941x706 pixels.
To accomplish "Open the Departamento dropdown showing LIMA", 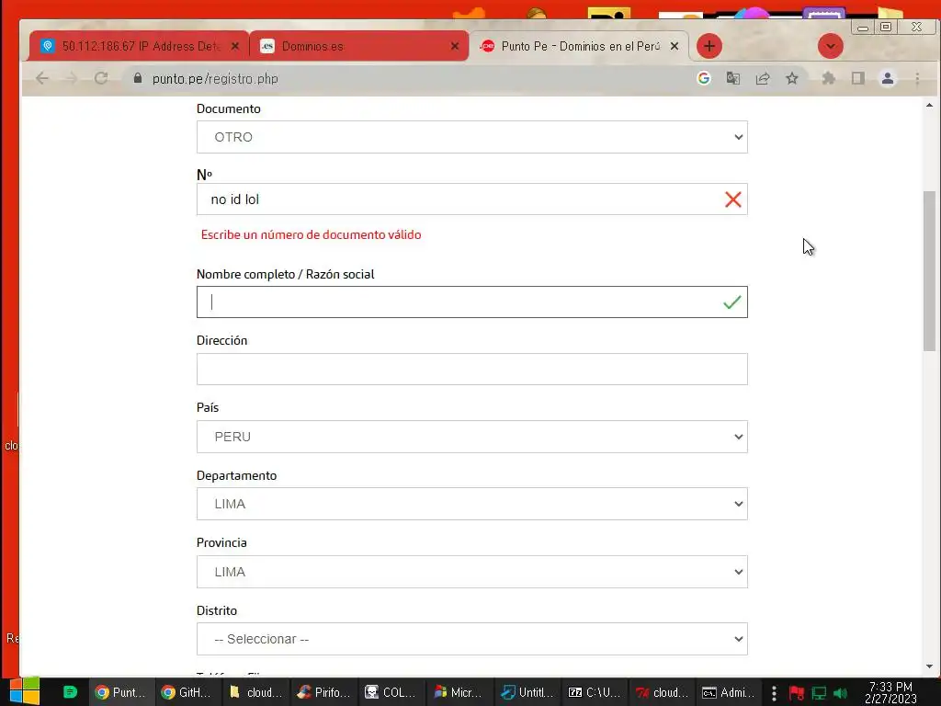I will (471, 504).
